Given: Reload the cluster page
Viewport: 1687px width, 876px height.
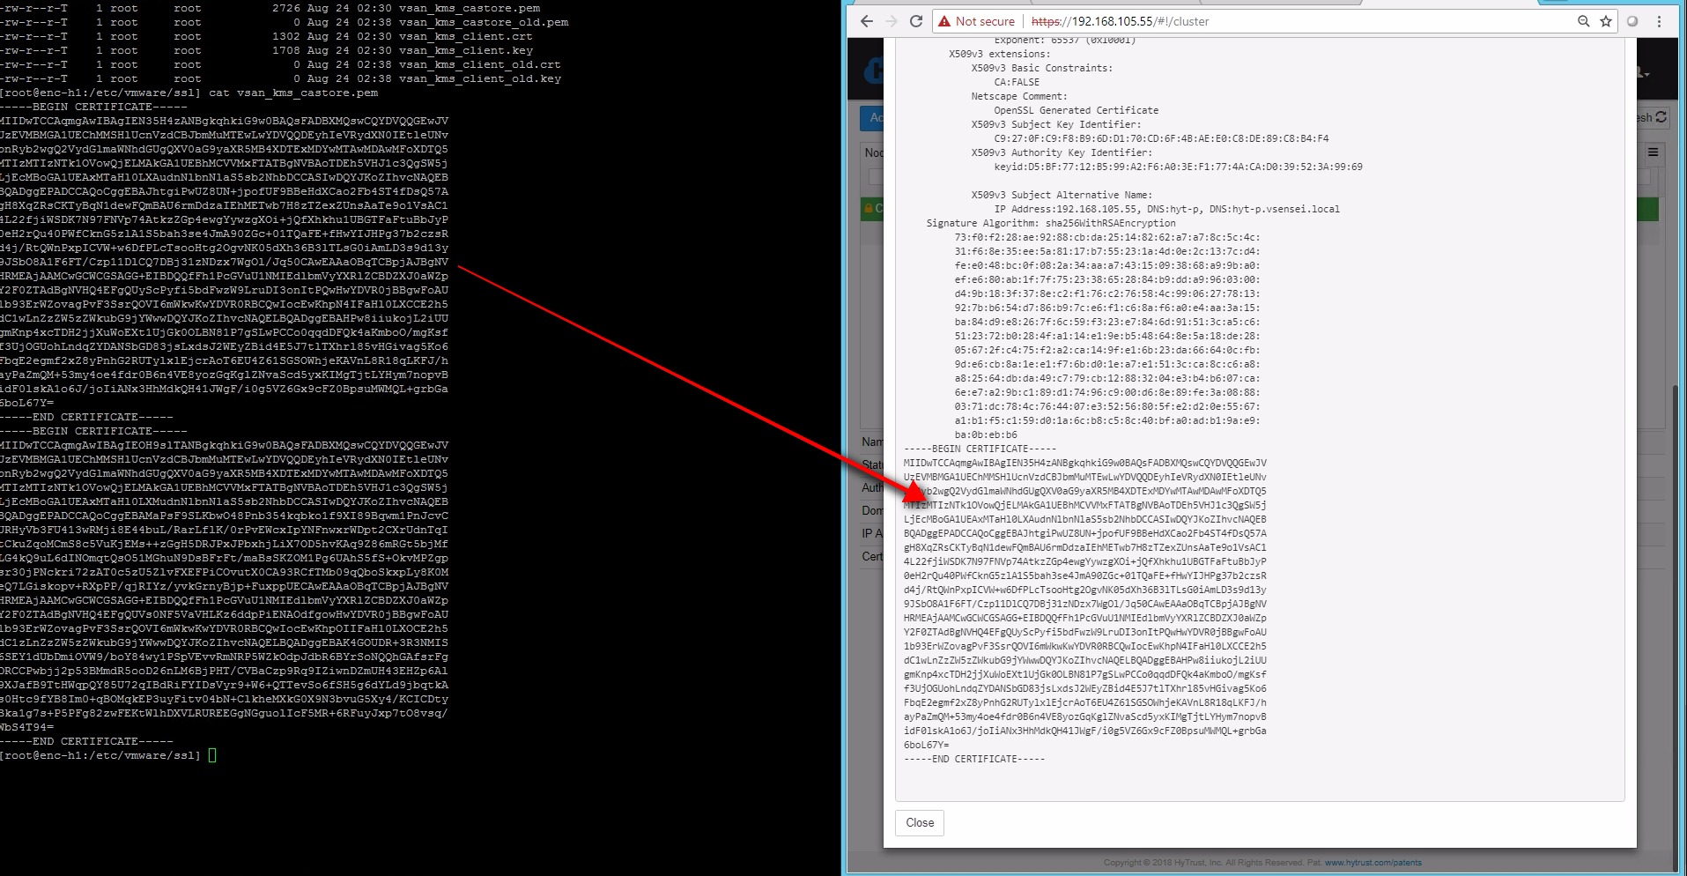Looking at the screenshot, I should (x=916, y=21).
